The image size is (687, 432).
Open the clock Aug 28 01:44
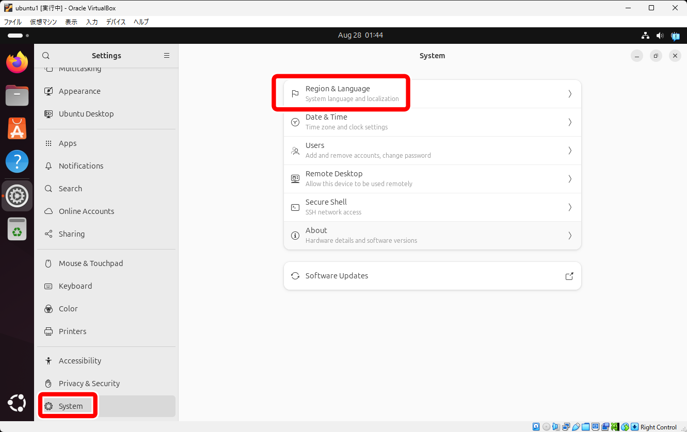[x=360, y=36]
